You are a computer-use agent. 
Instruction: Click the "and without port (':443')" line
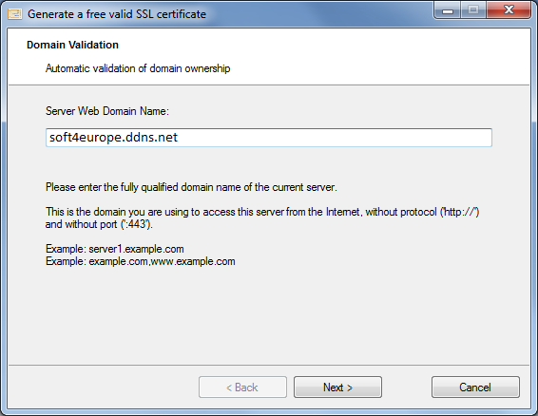(x=99, y=224)
